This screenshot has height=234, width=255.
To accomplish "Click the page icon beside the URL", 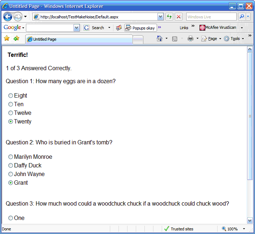I will coord(36,17).
